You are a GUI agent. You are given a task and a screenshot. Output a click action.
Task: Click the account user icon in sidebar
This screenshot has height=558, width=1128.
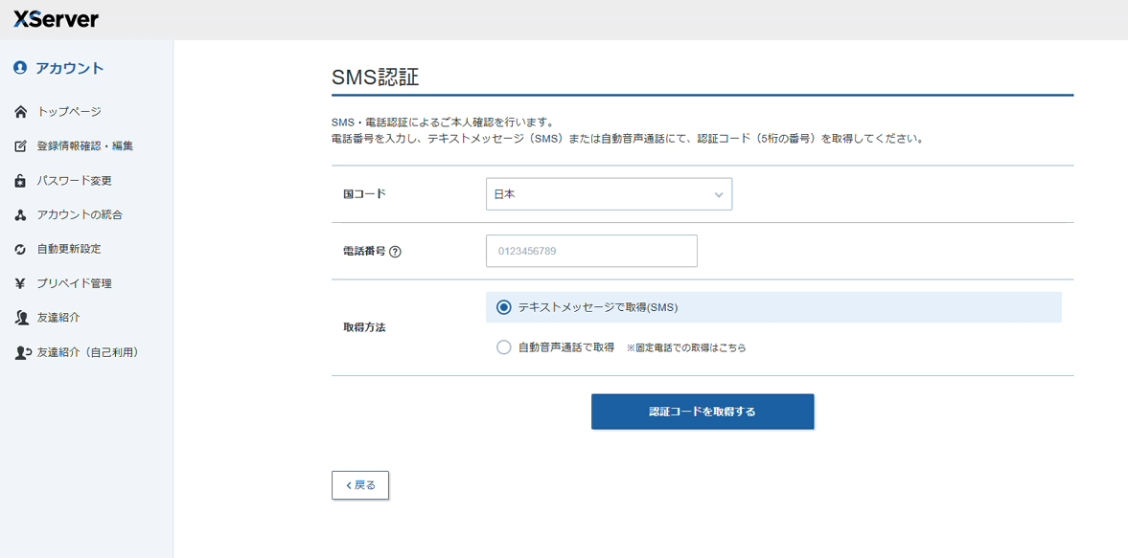(20, 68)
